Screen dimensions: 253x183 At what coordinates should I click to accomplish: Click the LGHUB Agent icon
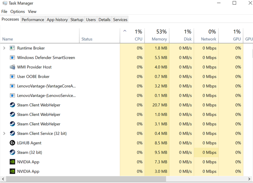tap(12, 143)
